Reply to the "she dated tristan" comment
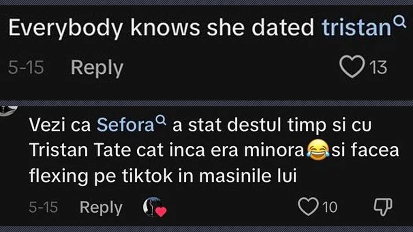 click(x=97, y=68)
